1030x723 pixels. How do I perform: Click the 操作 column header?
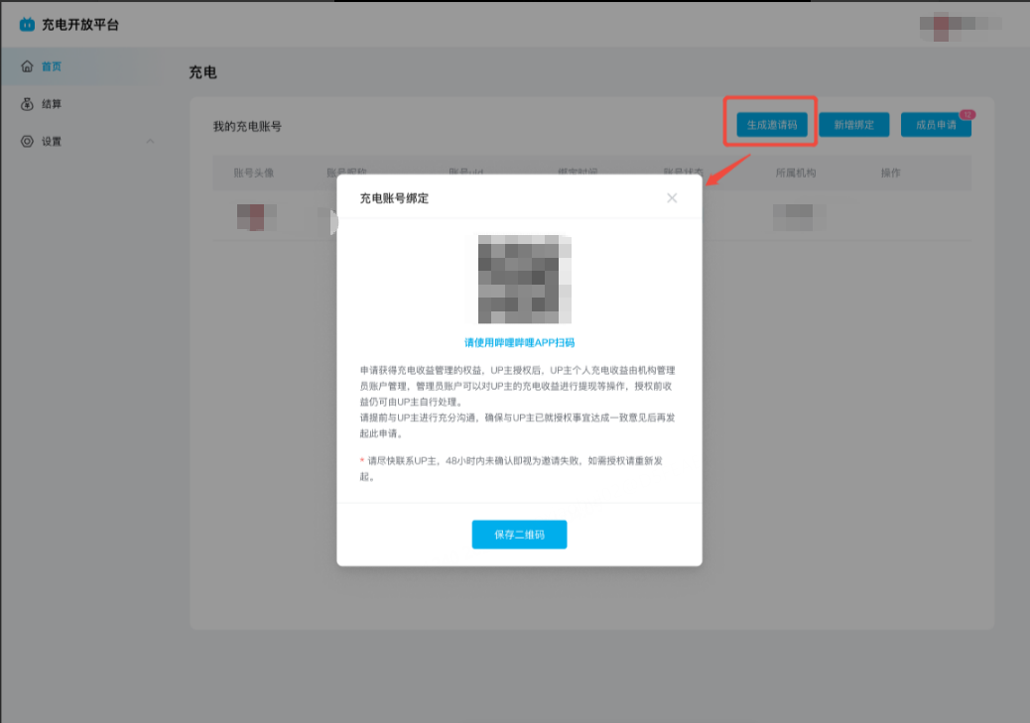tap(890, 173)
